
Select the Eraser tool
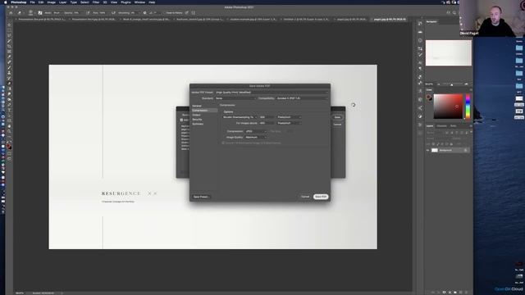[9, 84]
